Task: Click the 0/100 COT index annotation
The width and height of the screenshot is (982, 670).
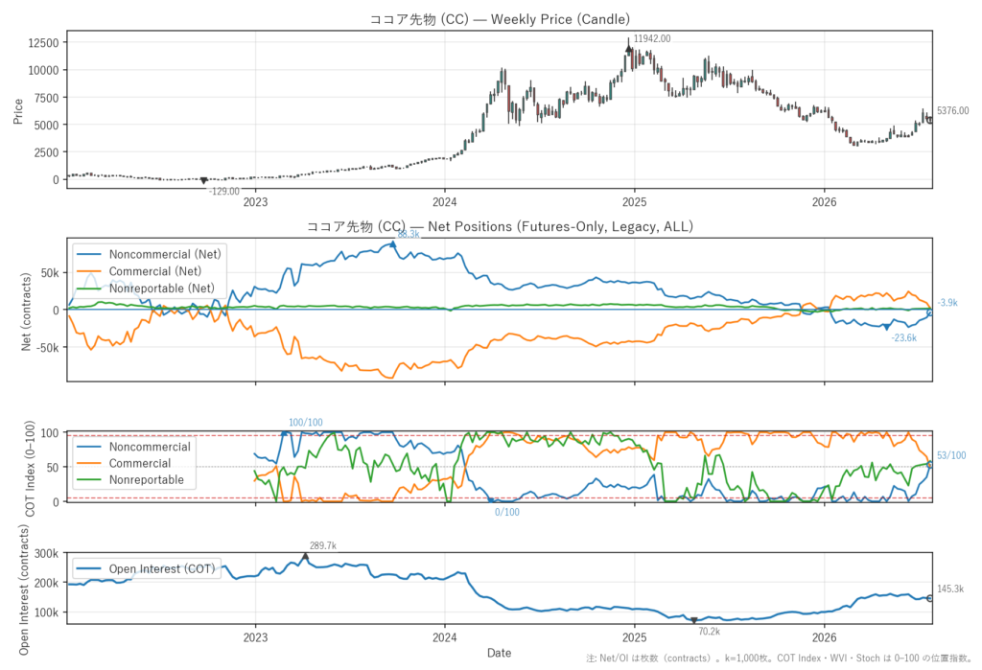Action: point(507,512)
